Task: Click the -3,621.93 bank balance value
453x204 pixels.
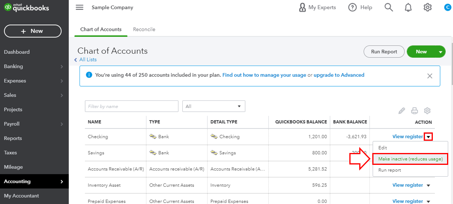Action: (x=356, y=137)
